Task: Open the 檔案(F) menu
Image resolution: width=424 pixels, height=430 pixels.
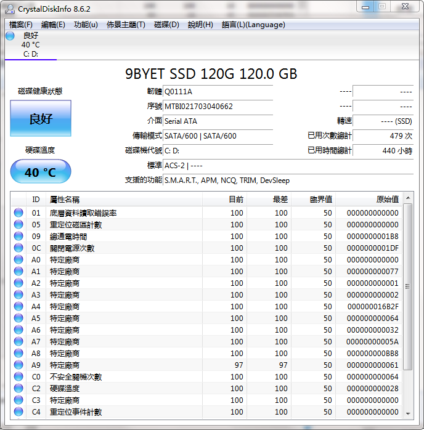Action: click(x=20, y=25)
